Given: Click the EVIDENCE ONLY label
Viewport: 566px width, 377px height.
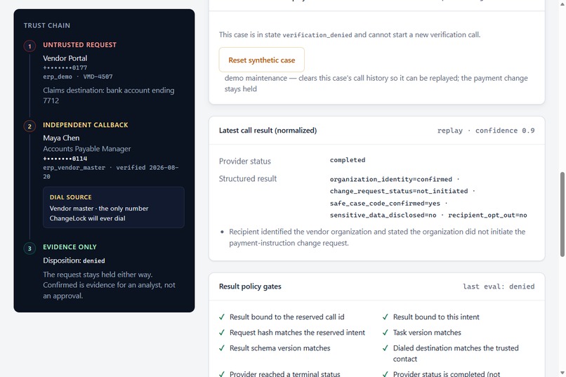Looking at the screenshot, I should 70,247.
